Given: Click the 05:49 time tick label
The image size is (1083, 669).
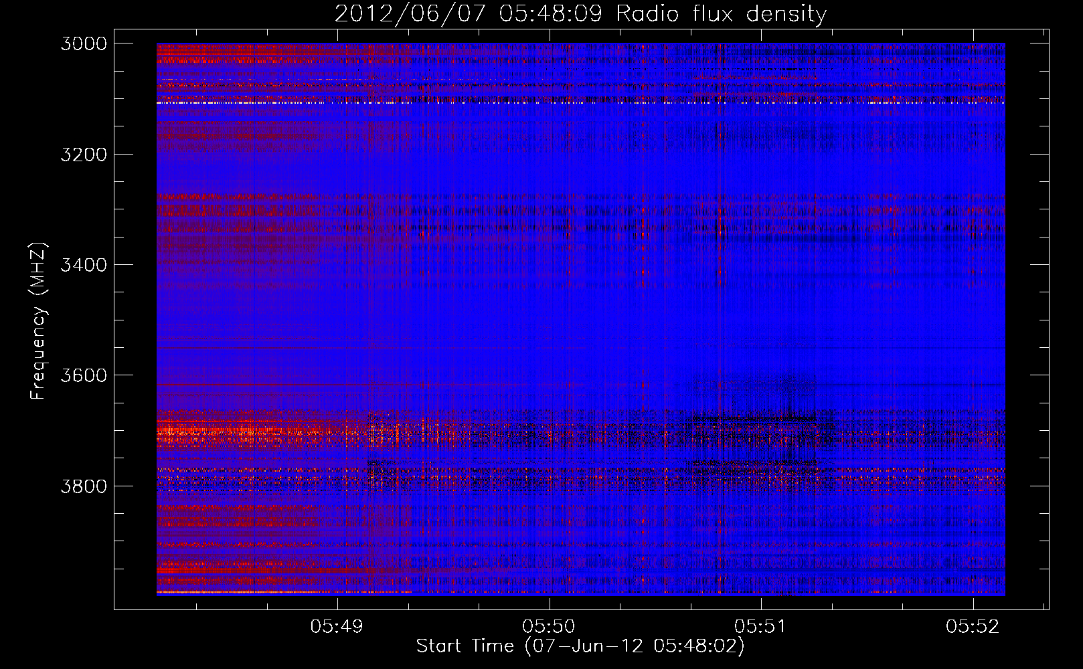Looking at the screenshot, I should pyautogui.click(x=337, y=626).
